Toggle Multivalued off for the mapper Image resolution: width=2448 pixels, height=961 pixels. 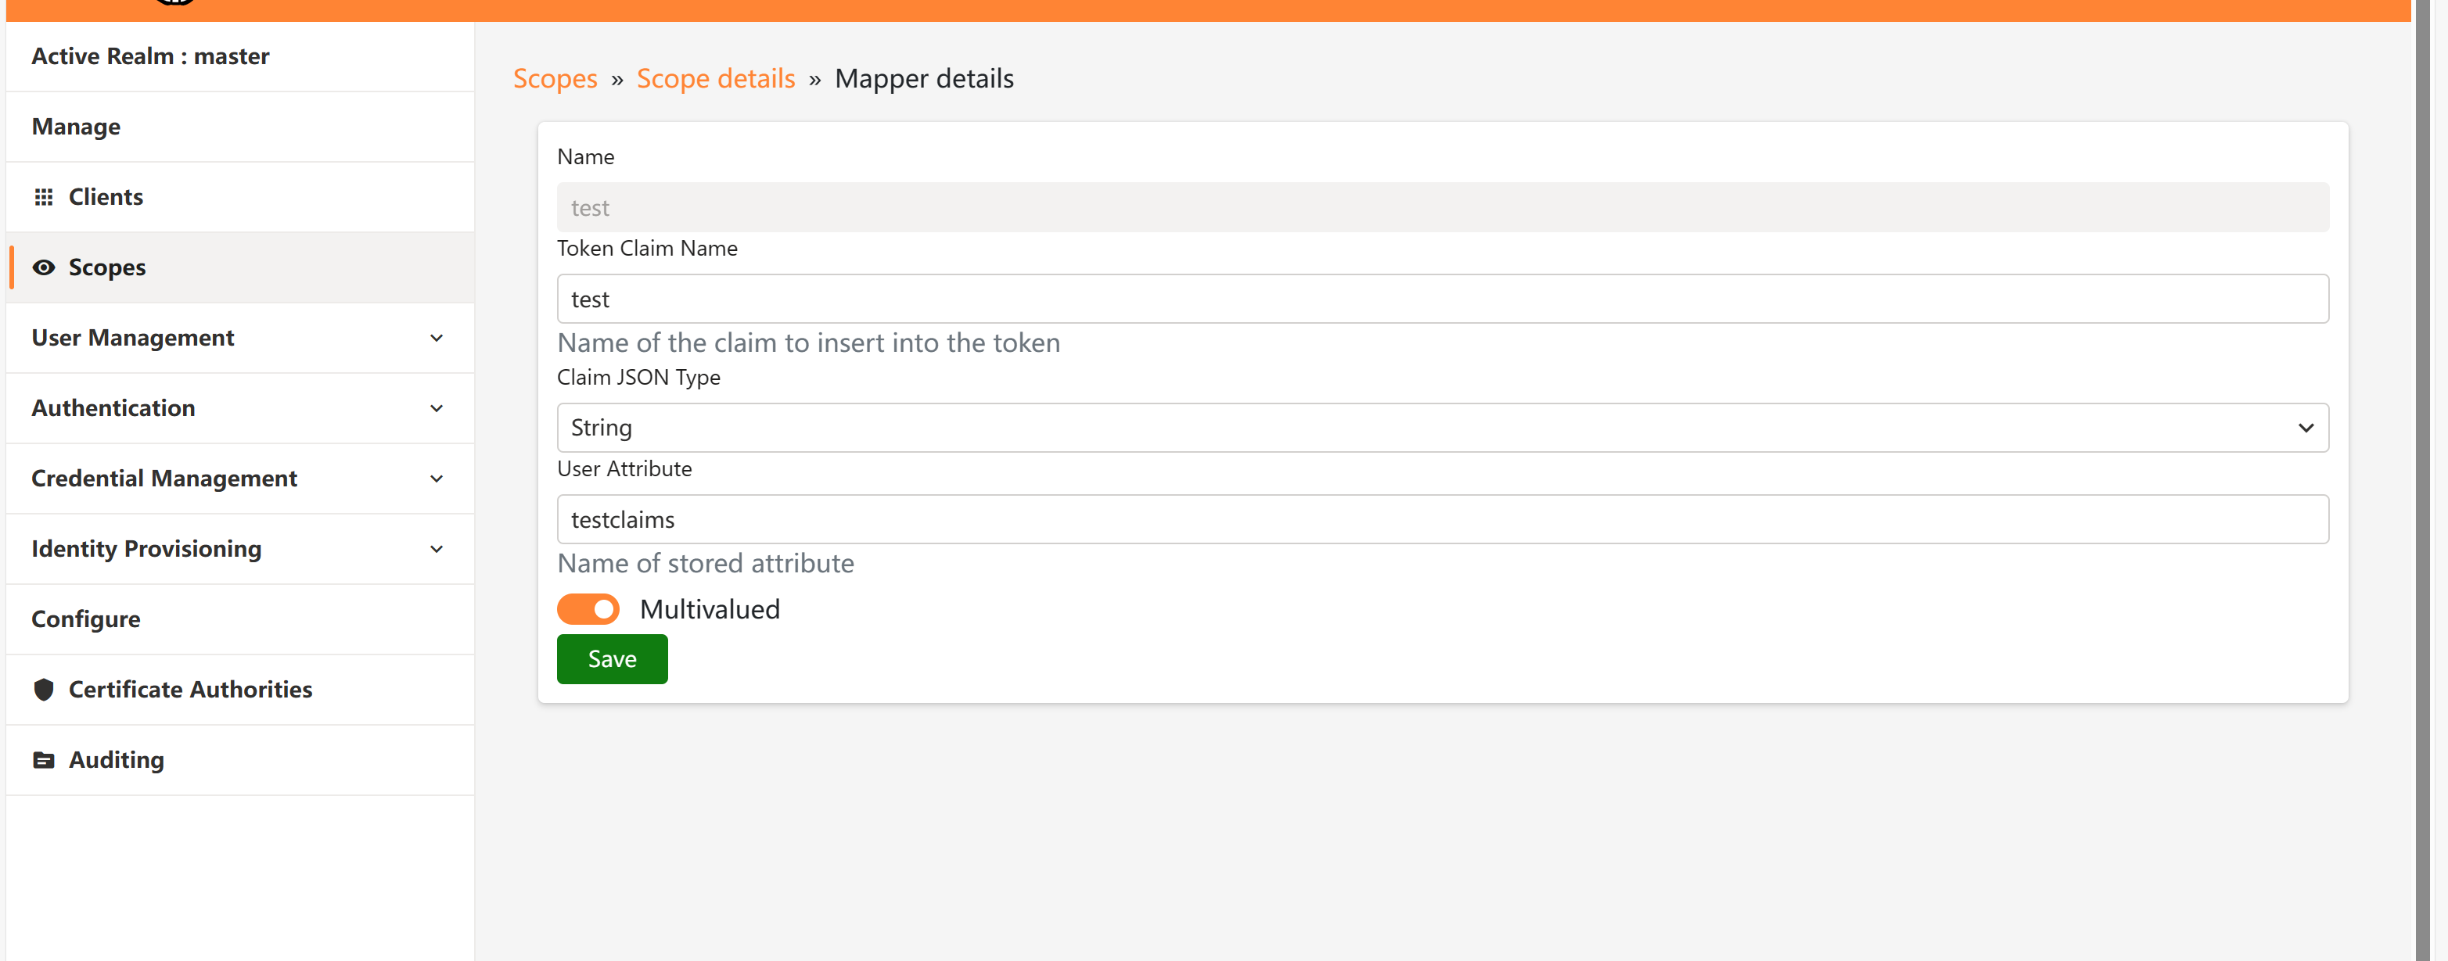(x=588, y=608)
